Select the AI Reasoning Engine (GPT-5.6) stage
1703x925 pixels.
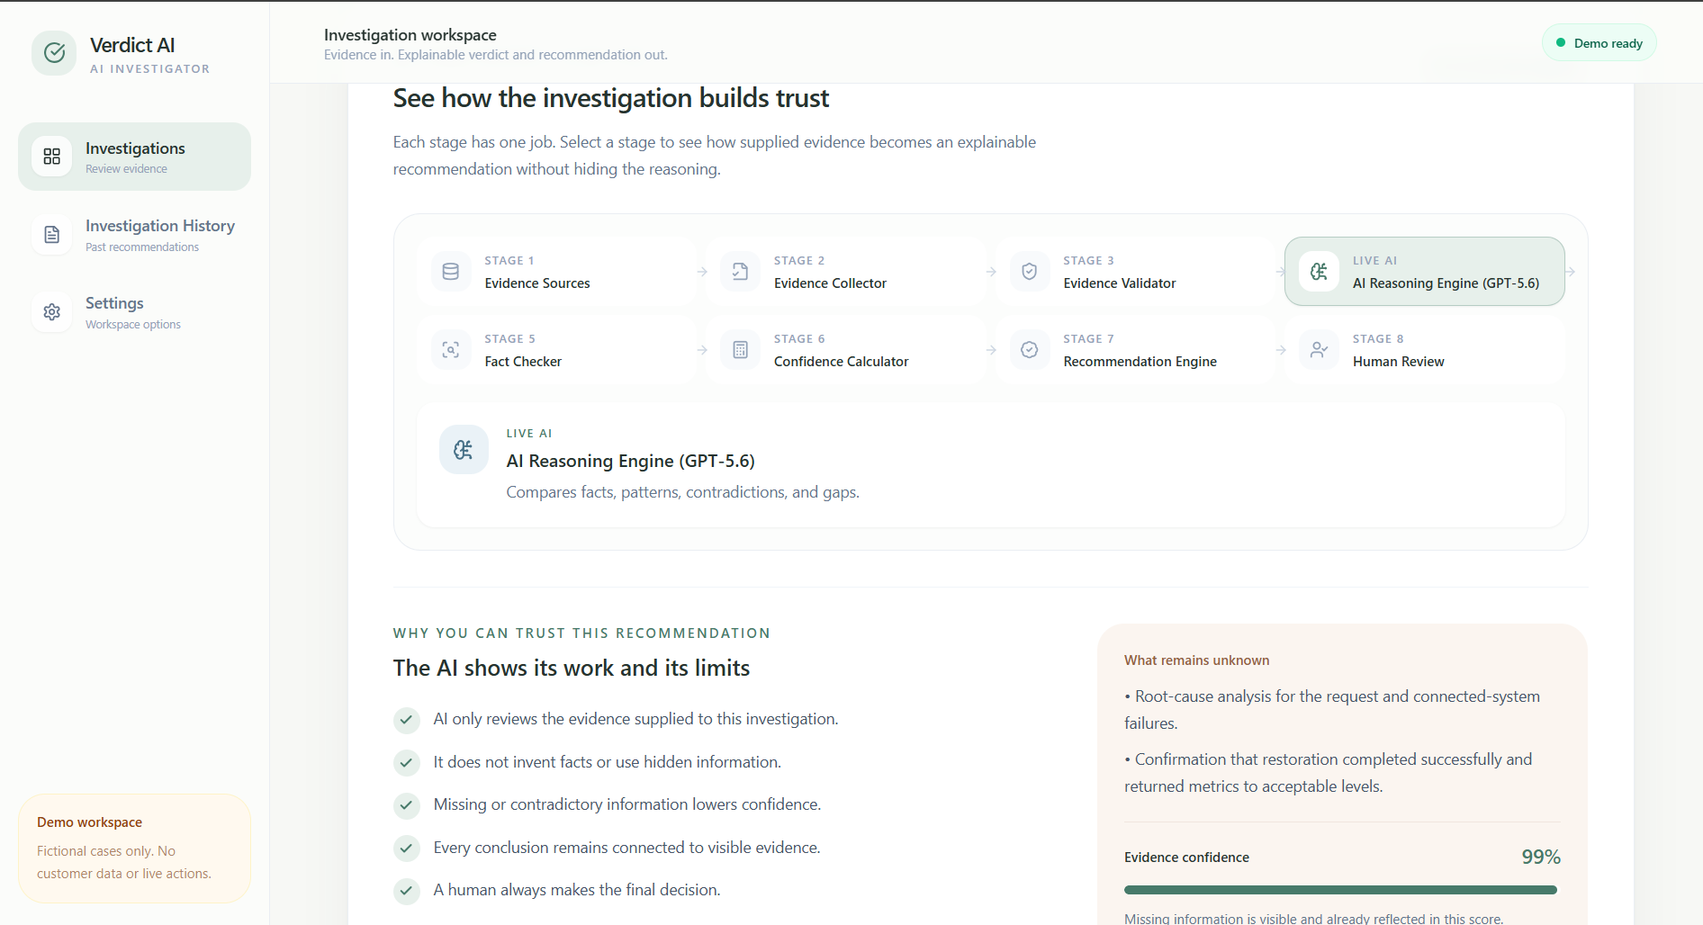tap(1424, 272)
